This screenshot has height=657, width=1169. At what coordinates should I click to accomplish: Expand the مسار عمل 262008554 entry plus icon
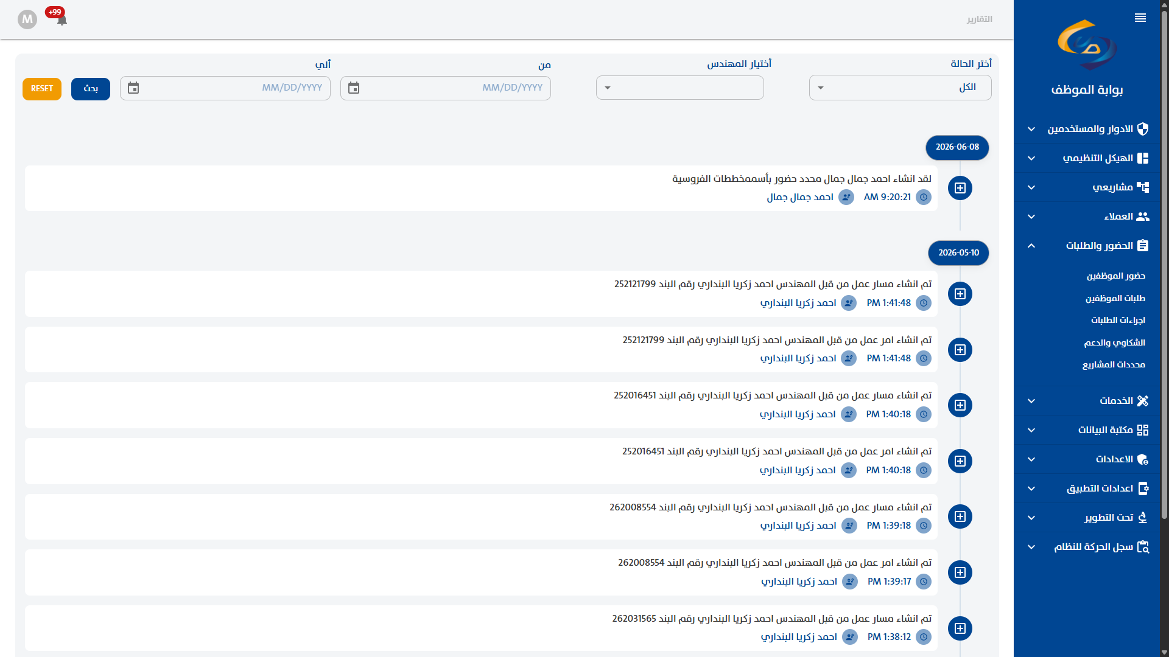(x=960, y=516)
